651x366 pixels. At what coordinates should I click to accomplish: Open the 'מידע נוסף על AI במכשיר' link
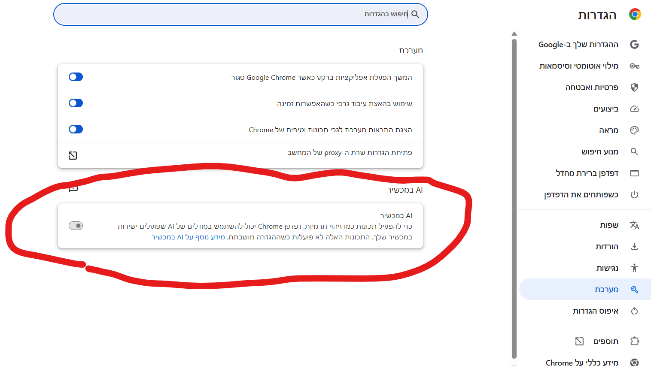(x=188, y=237)
